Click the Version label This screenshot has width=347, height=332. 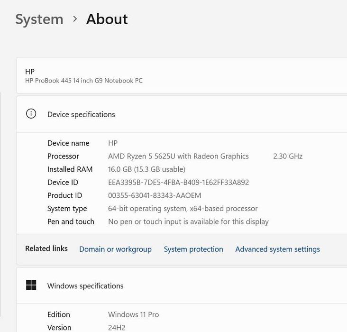coord(59,328)
